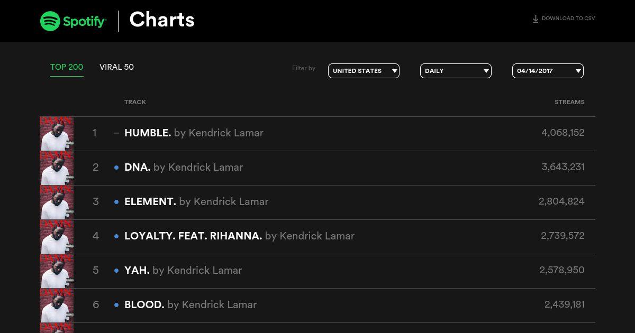
Task: Select the TOP 200 tab
Action: point(67,67)
